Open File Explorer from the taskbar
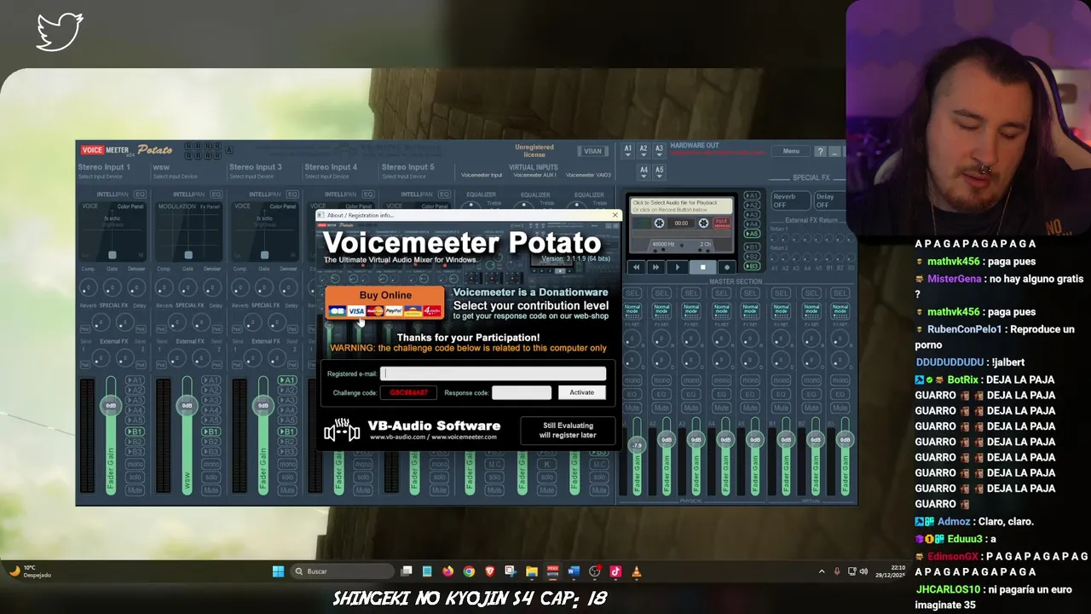Screen dimensions: 1091x614 pyautogui.click(x=531, y=571)
